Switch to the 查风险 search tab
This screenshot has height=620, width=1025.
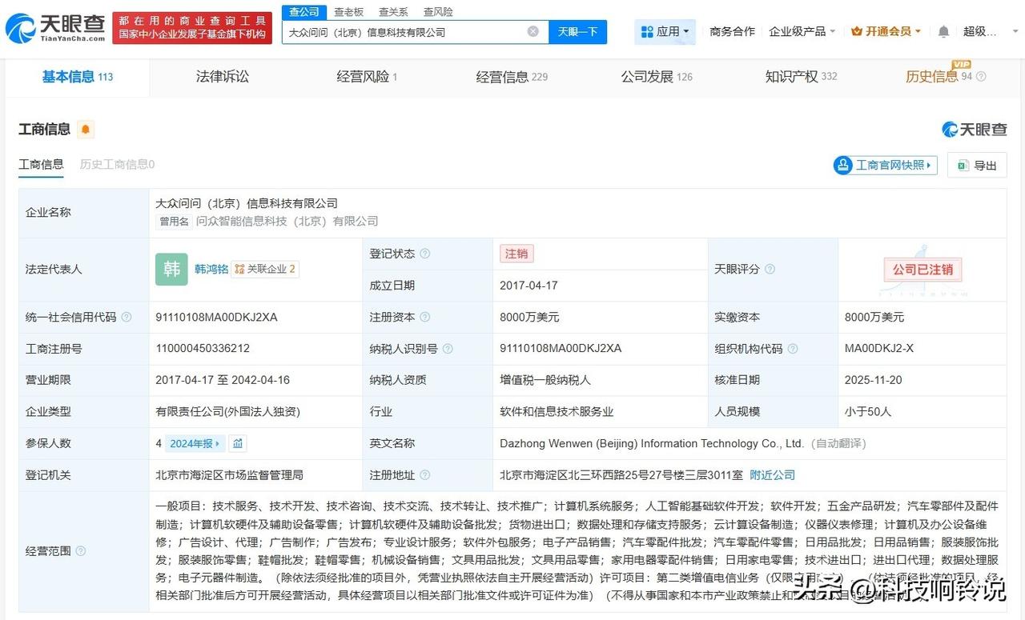[438, 12]
